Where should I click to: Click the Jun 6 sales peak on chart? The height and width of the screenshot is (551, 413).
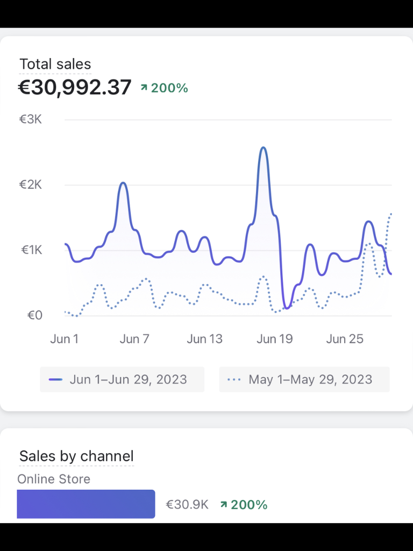tap(123, 183)
